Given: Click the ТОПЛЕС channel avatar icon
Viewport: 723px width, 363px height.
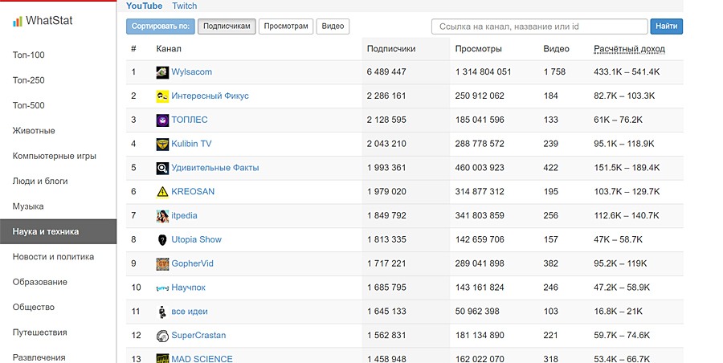Looking at the screenshot, I should pyautogui.click(x=162, y=120).
